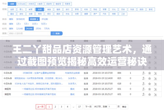Toggle 阅读数 descending sort
The image size is (164, 110).
34,19
